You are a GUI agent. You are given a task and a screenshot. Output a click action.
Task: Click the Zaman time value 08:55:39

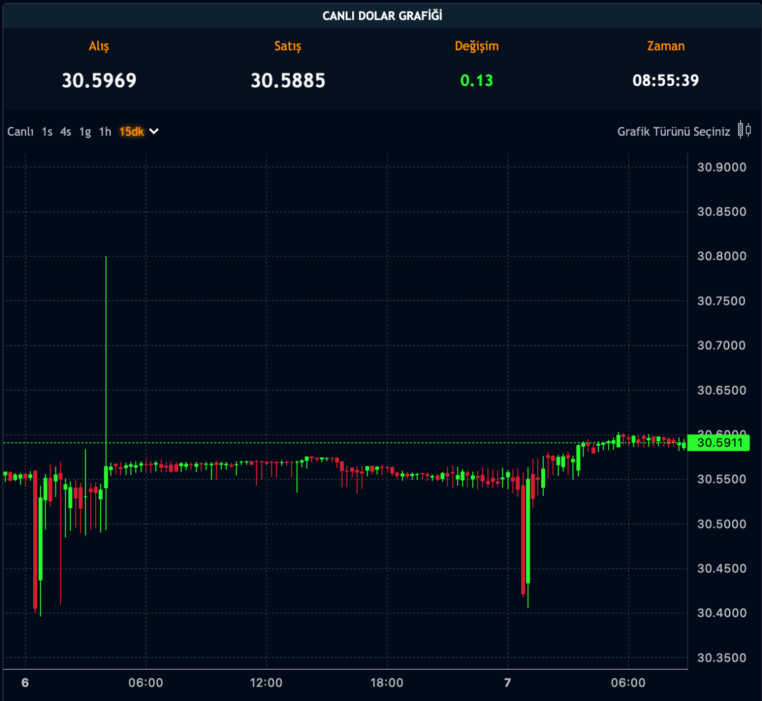click(665, 81)
